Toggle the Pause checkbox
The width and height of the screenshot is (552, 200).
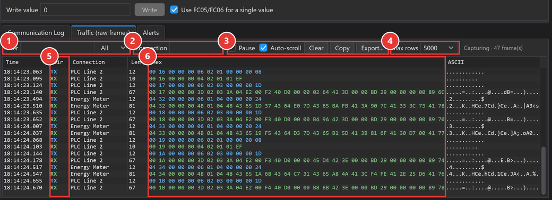click(x=232, y=48)
